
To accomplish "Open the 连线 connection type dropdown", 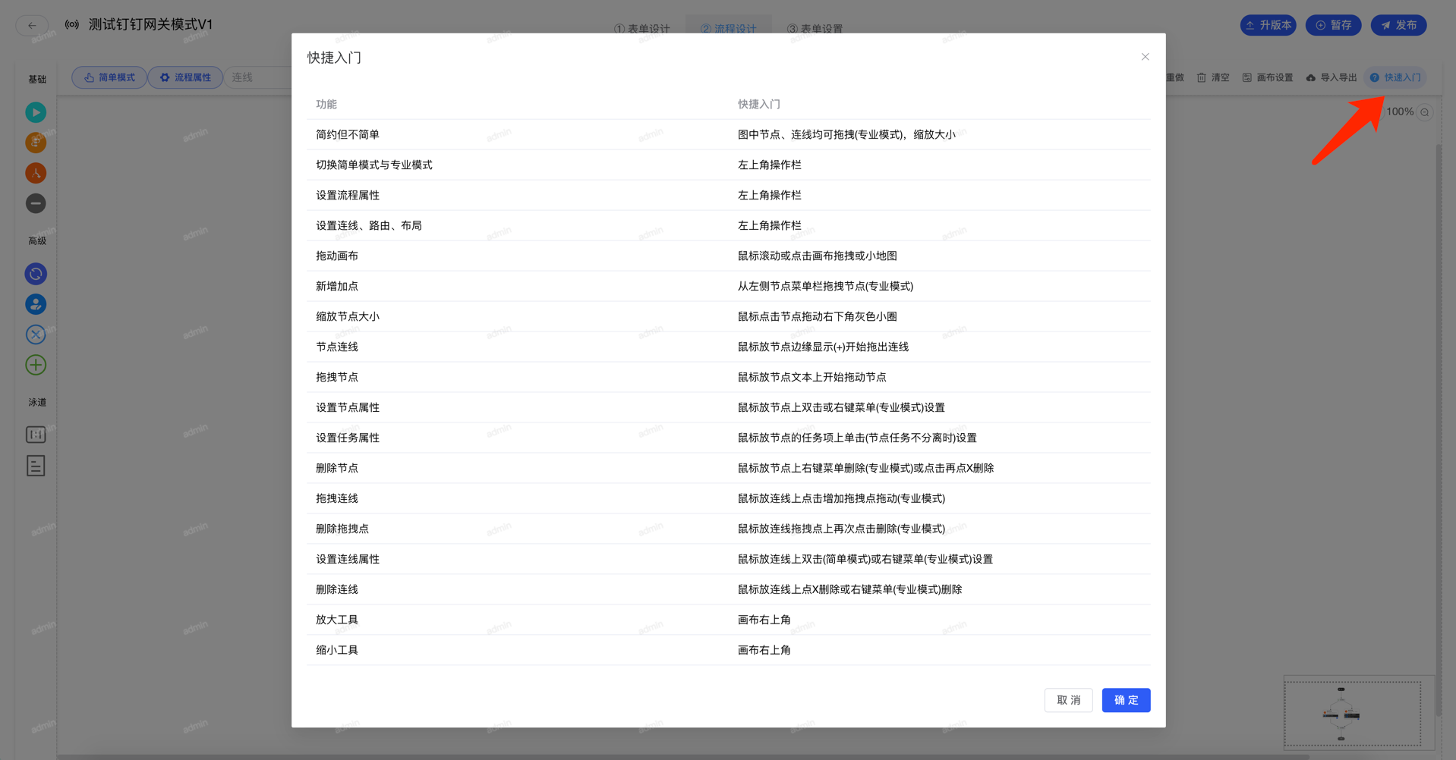I will (258, 77).
